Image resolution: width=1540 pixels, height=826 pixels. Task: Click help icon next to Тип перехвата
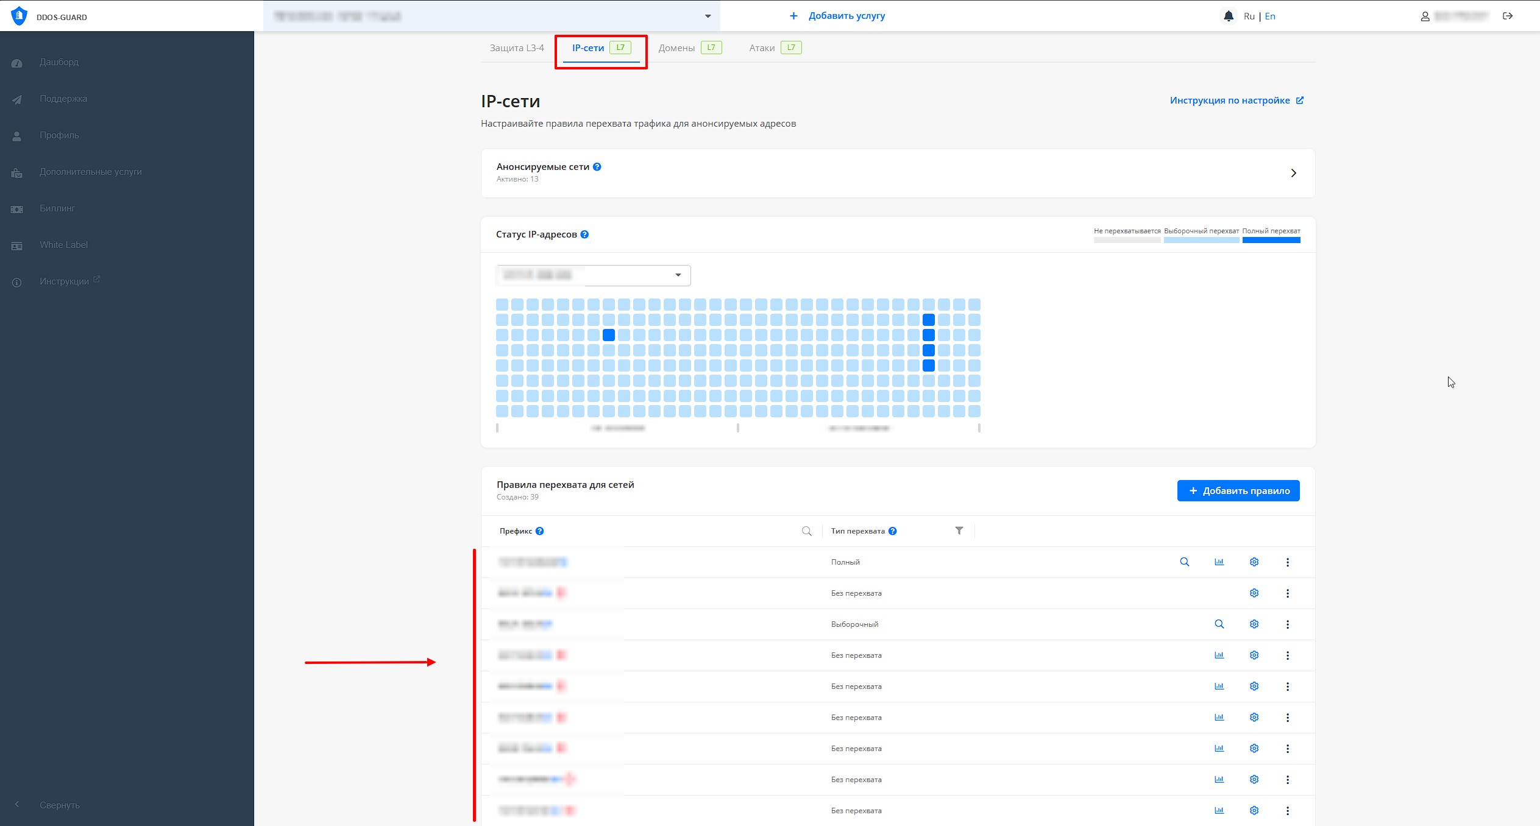[892, 531]
